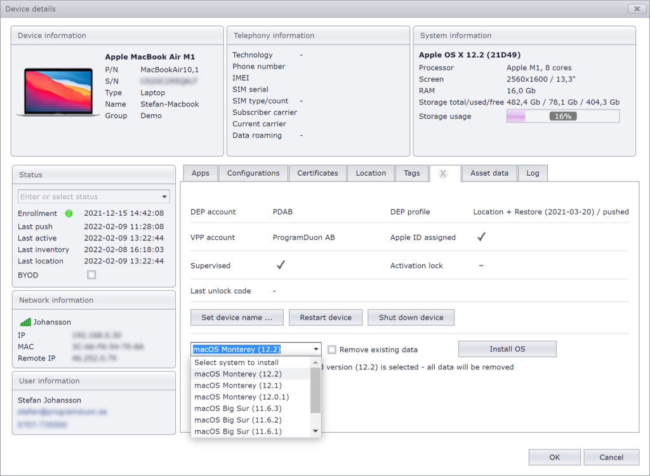Select macOS Big Sur (11.6.3) option

coord(250,409)
